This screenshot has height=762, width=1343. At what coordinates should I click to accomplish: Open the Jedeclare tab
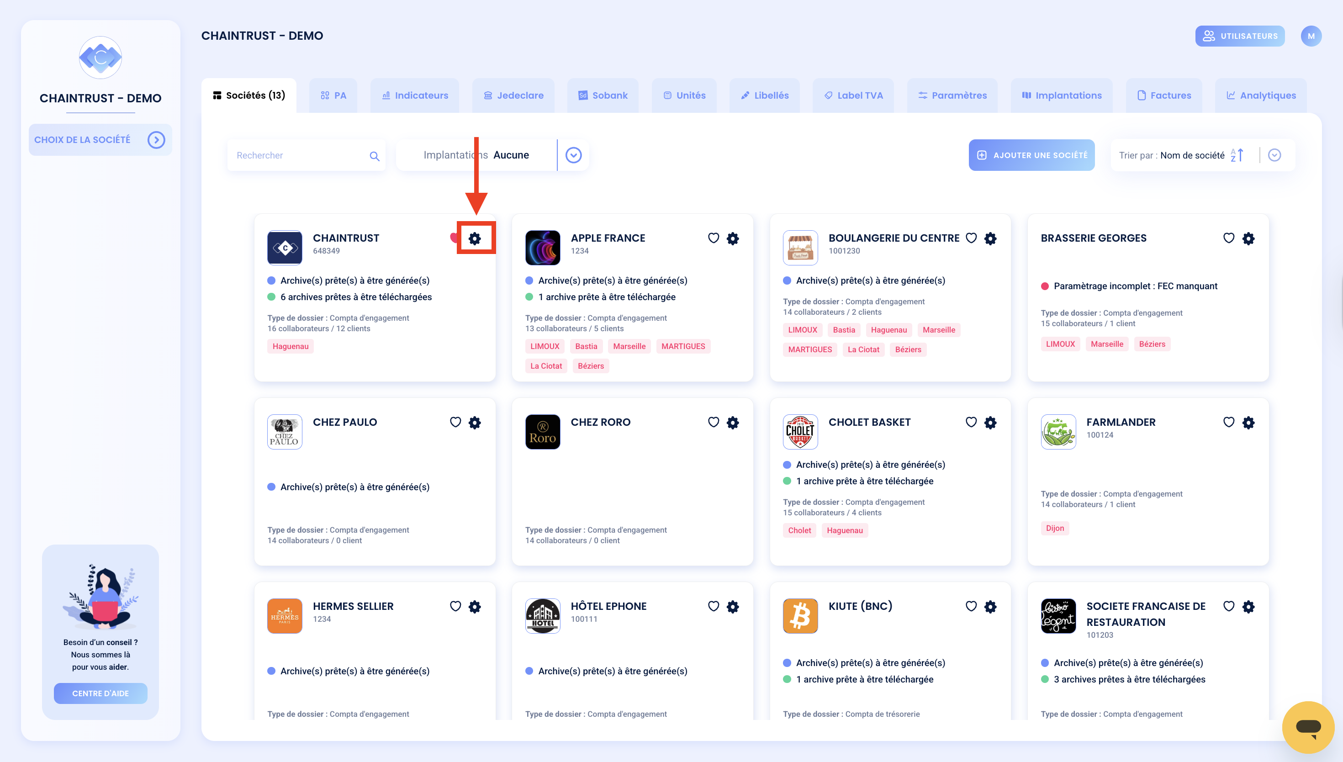point(513,95)
